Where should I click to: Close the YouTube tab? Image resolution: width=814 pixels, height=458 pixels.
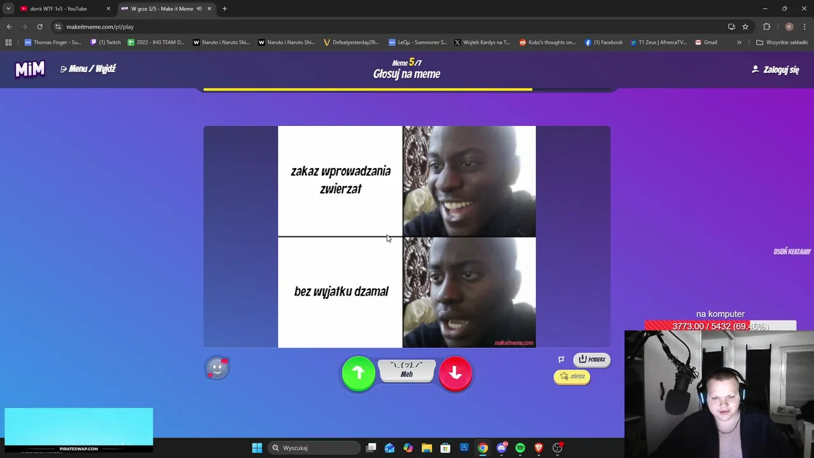(x=108, y=9)
